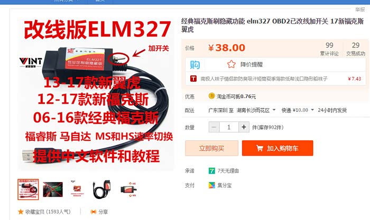This screenshot has width=370, height=220.
Task: Click the 加入购物车 add to cart button
Action: click(x=277, y=148)
